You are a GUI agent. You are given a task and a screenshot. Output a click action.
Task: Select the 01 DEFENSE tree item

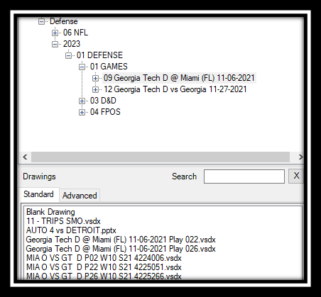tap(99, 55)
